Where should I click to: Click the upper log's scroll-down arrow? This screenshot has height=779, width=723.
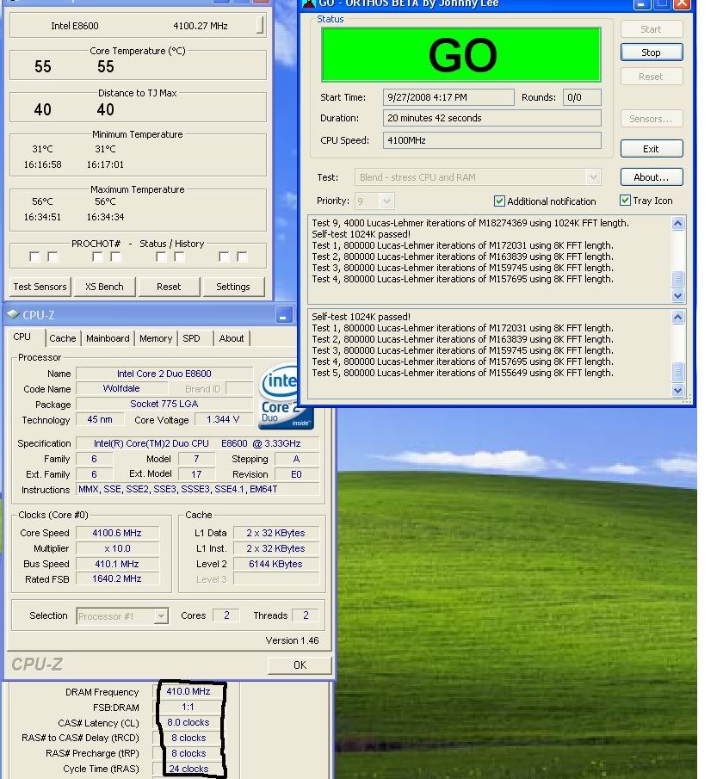(677, 295)
